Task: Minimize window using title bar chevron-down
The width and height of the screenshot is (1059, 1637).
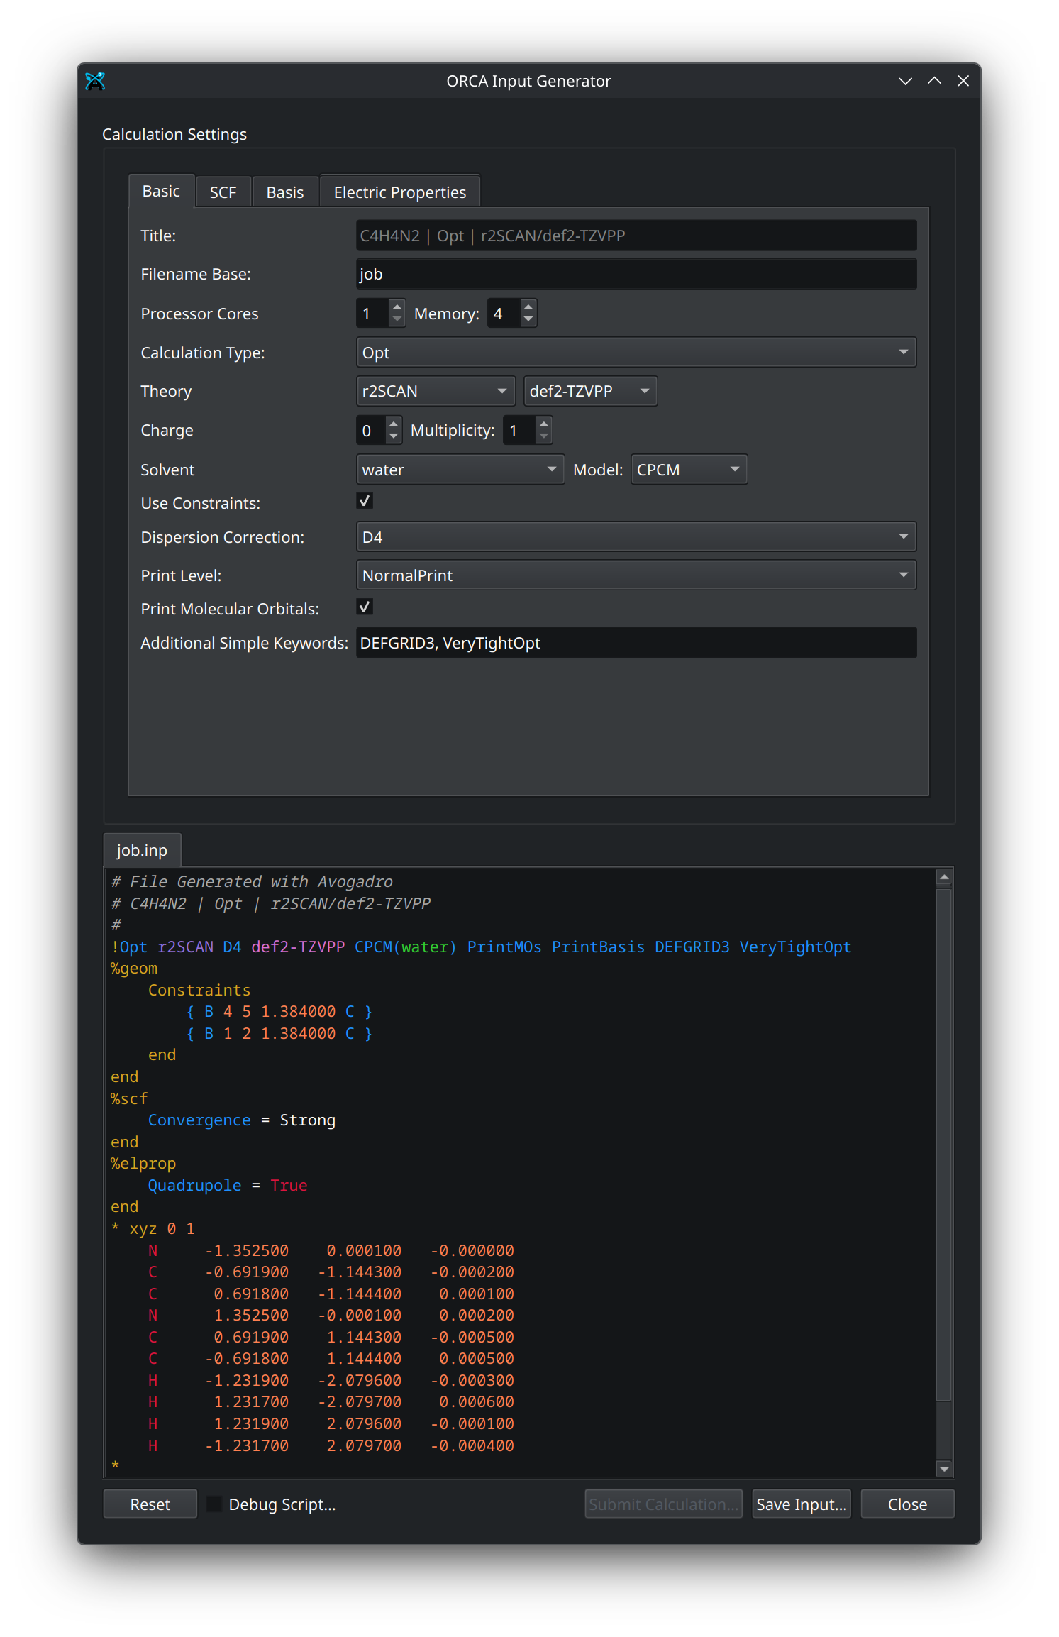Action: [x=905, y=81]
